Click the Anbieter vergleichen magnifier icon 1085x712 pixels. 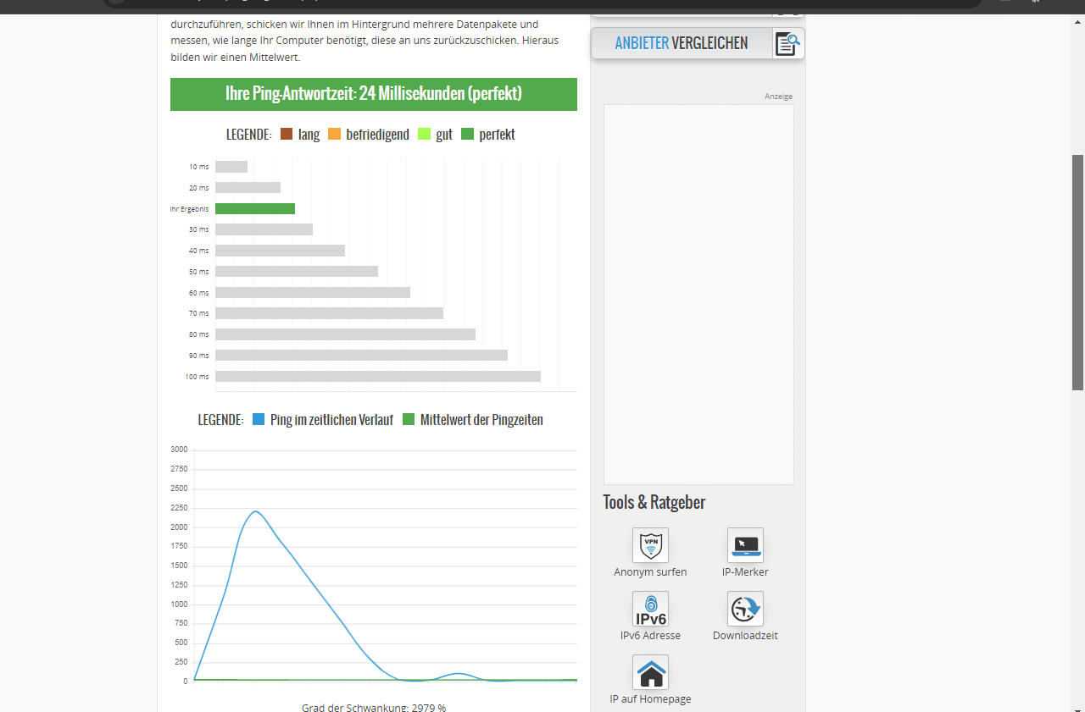pos(787,43)
